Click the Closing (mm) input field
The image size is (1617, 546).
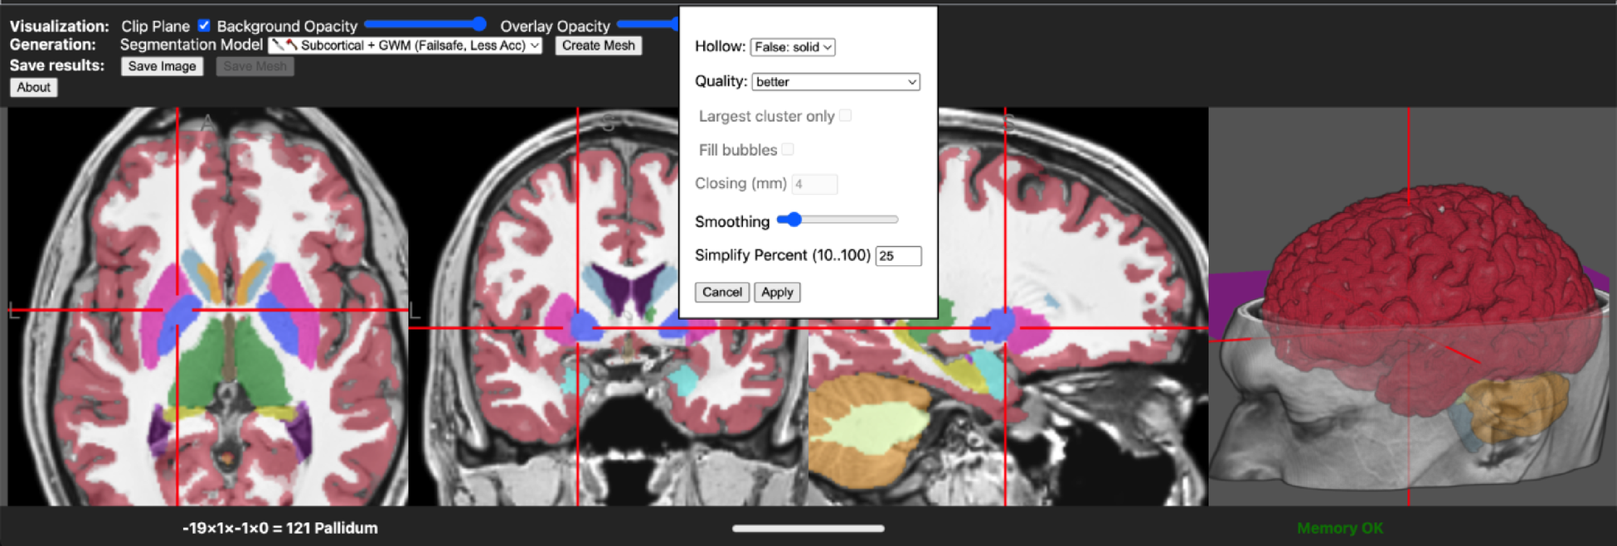point(814,184)
